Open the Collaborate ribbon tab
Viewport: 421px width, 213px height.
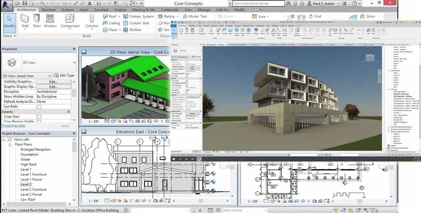click(170, 10)
